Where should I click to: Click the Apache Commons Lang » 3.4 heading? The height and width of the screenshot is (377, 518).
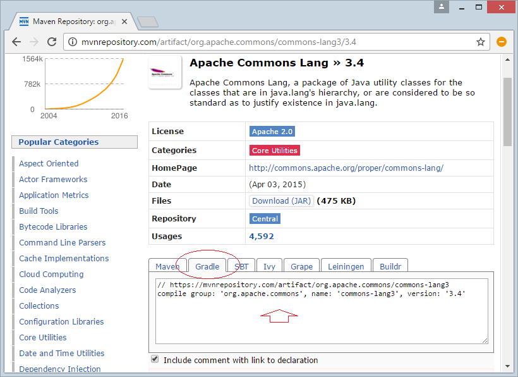coord(277,63)
